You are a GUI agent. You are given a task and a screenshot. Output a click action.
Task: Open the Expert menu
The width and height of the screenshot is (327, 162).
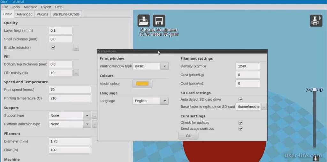[46, 7]
